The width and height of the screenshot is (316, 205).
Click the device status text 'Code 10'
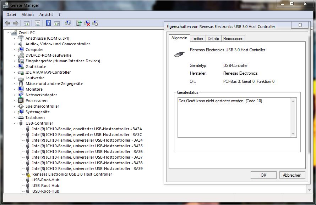254,101
